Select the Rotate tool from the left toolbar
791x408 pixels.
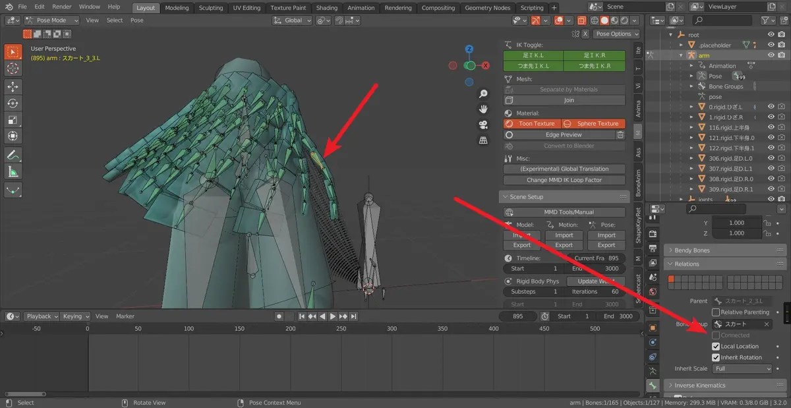13,103
